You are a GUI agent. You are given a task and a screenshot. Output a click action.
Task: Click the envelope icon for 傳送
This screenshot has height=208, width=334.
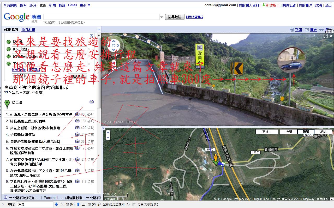pos(307,30)
